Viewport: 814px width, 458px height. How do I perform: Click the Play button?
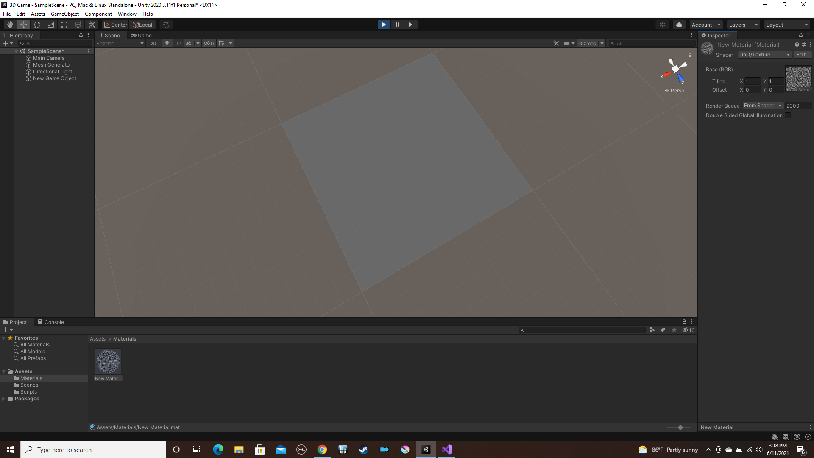(x=384, y=25)
